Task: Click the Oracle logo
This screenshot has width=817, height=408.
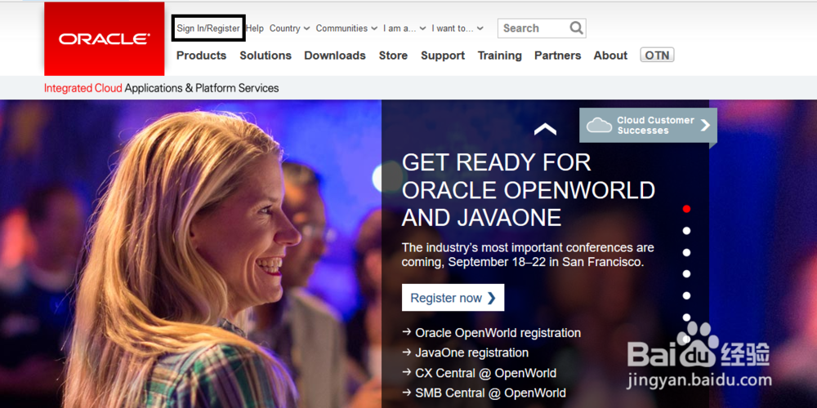Action: click(105, 39)
